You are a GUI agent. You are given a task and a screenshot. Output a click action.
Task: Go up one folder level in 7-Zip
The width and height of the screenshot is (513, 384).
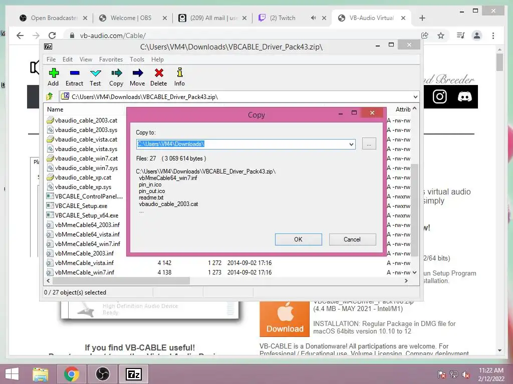50,96
